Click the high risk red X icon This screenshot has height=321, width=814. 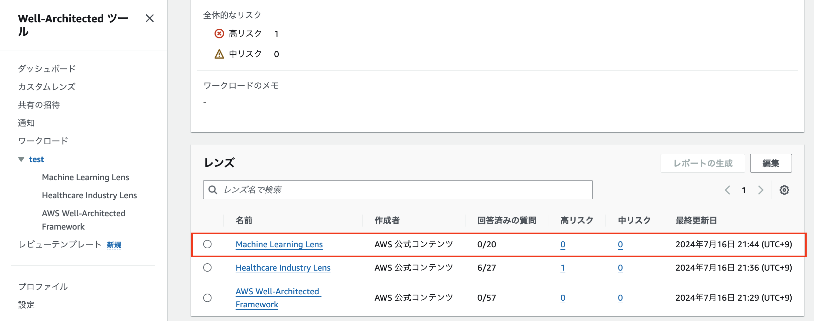pyautogui.click(x=219, y=34)
